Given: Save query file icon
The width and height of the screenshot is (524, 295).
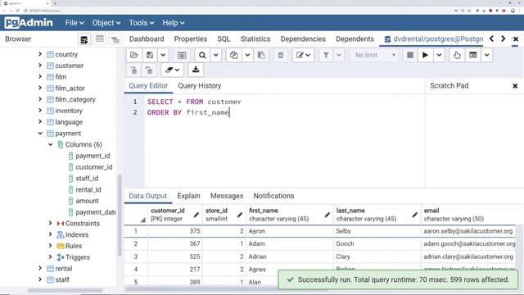Looking at the screenshot, I should [x=150, y=55].
